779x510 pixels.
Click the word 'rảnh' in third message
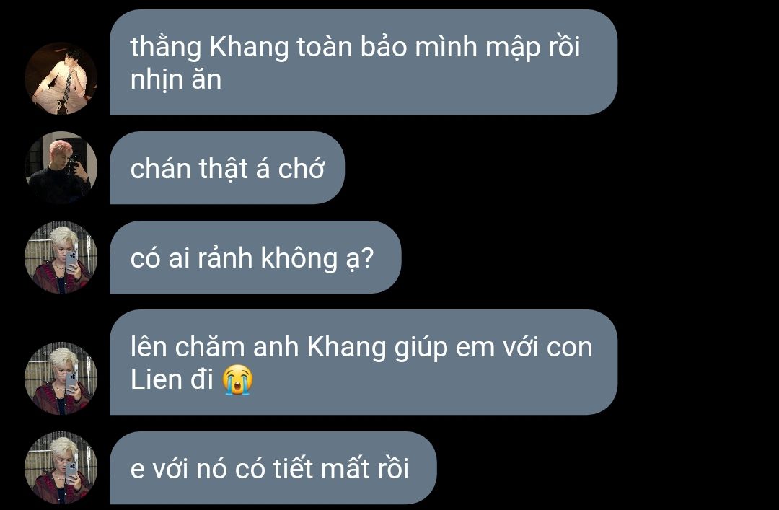(x=225, y=258)
